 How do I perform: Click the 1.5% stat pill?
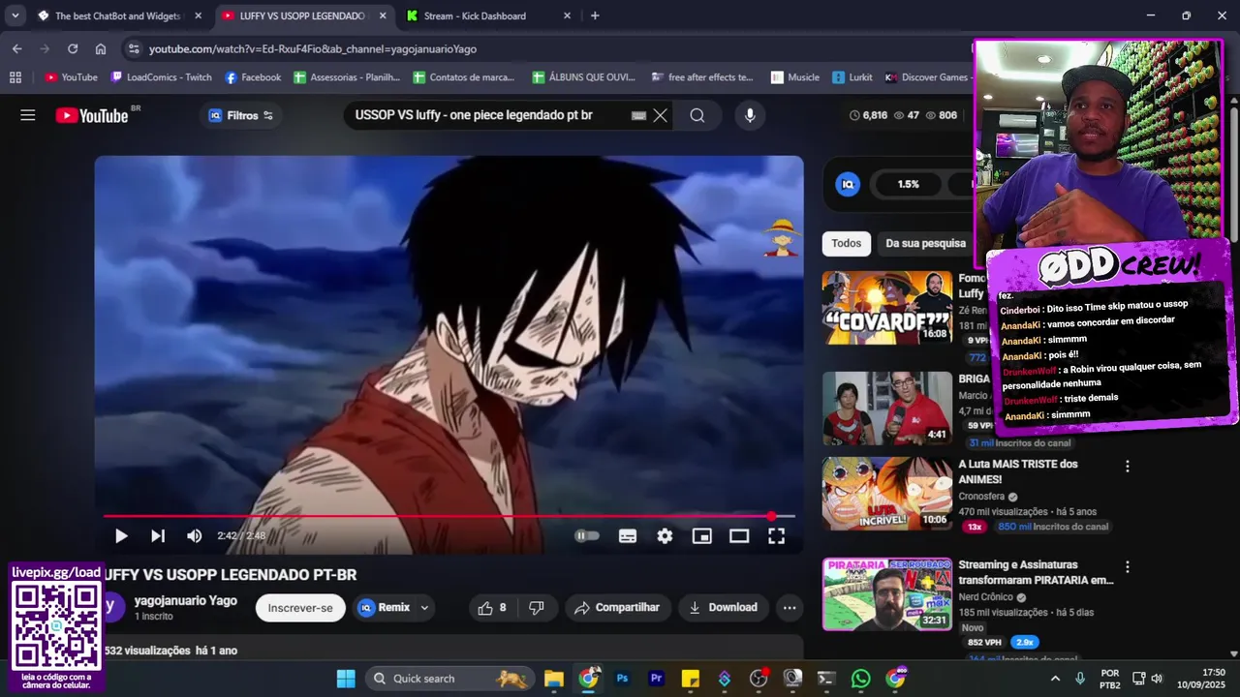(908, 184)
